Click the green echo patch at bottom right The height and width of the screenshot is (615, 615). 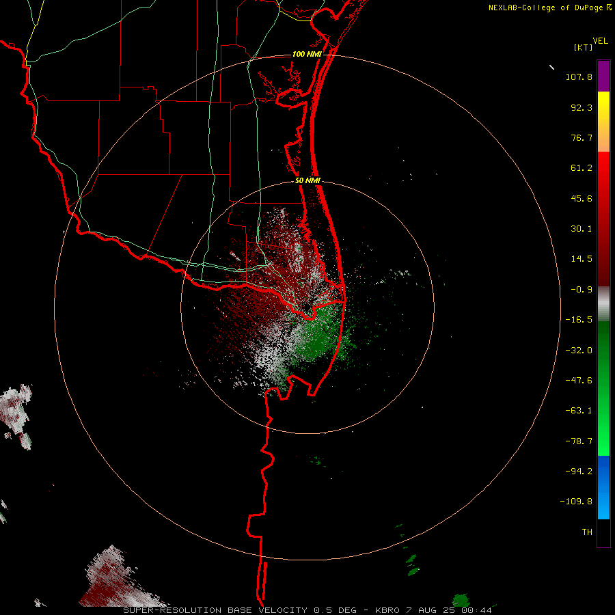(461, 600)
